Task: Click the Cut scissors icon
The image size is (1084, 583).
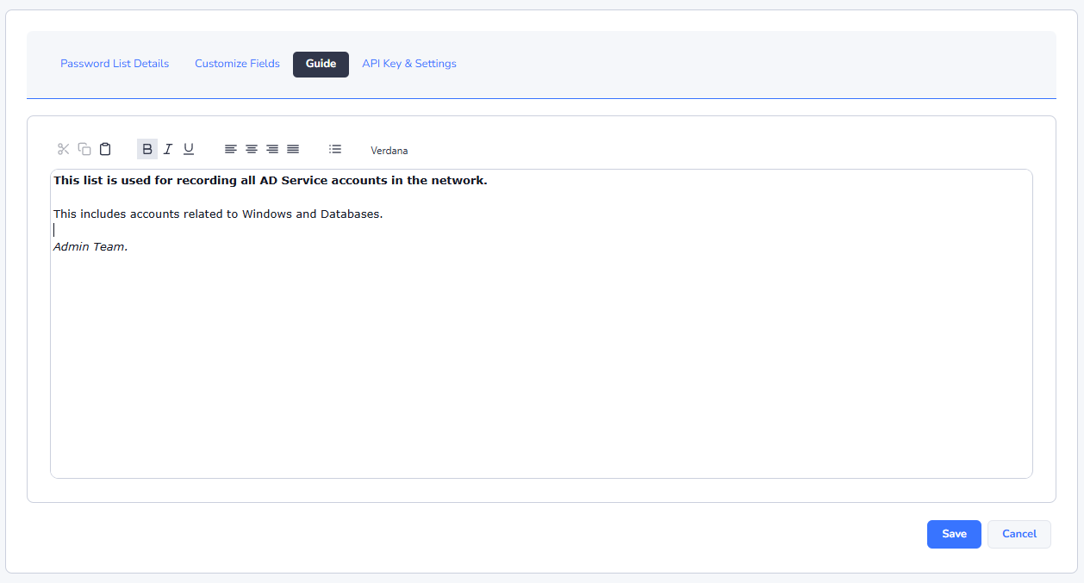Action: click(63, 149)
